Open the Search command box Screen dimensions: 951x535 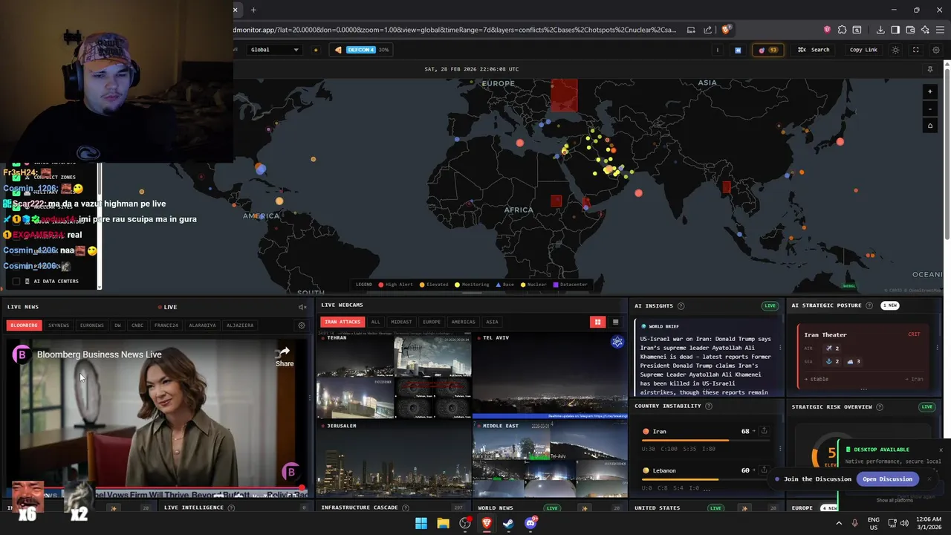814,50
